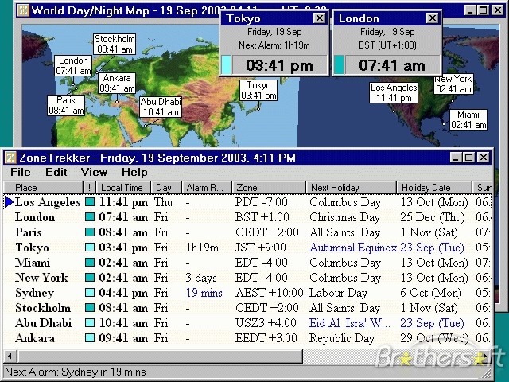This screenshot has width=509, height=382.
Task: Click the '19 mins' alarm cell for Sydney
Action: tap(204, 293)
